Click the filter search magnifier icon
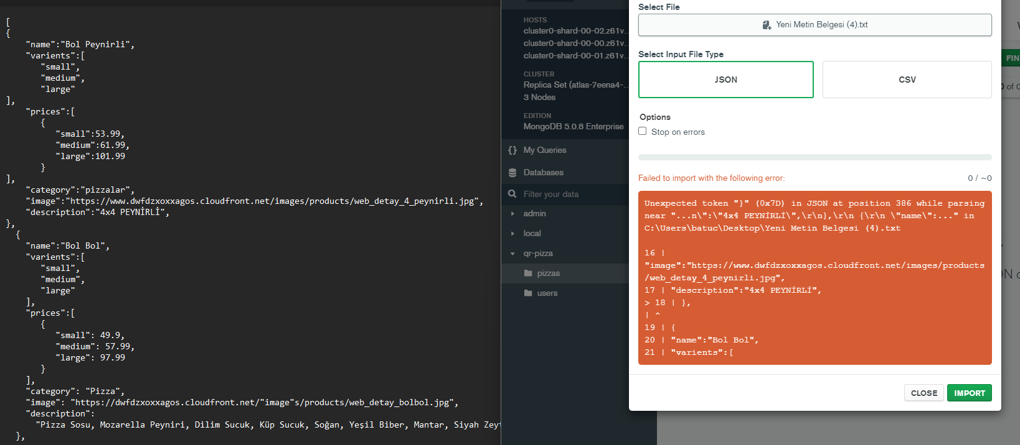 pos(512,194)
